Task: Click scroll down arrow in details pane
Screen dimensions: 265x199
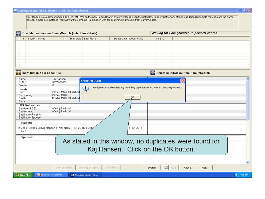Action: pyautogui.click(x=248, y=162)
